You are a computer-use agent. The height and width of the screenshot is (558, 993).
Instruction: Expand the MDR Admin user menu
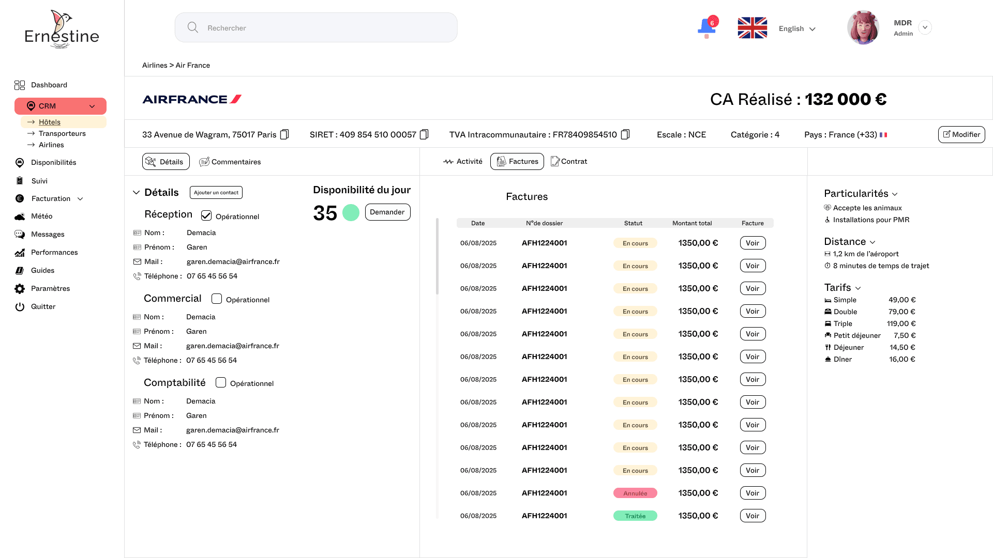tap(925, 27)
